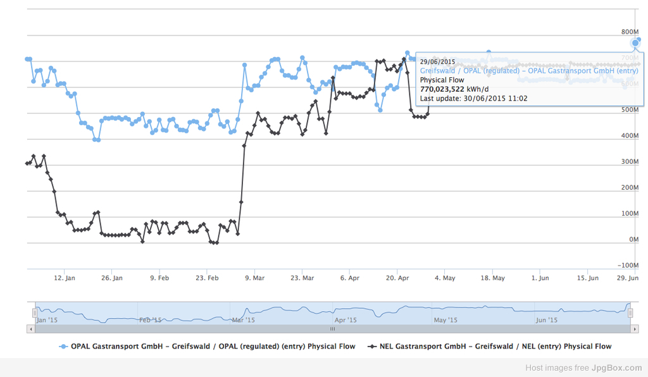Click the black NEL legend diamond marker
Viewport: 648px width, 377px height.
(x=373, y=347)
